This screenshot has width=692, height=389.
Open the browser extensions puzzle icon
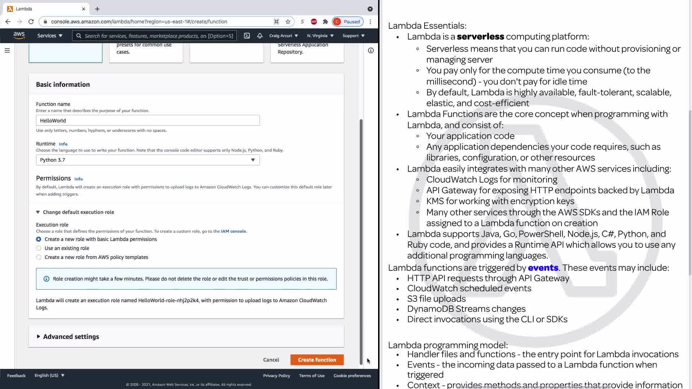coord(325,22)
